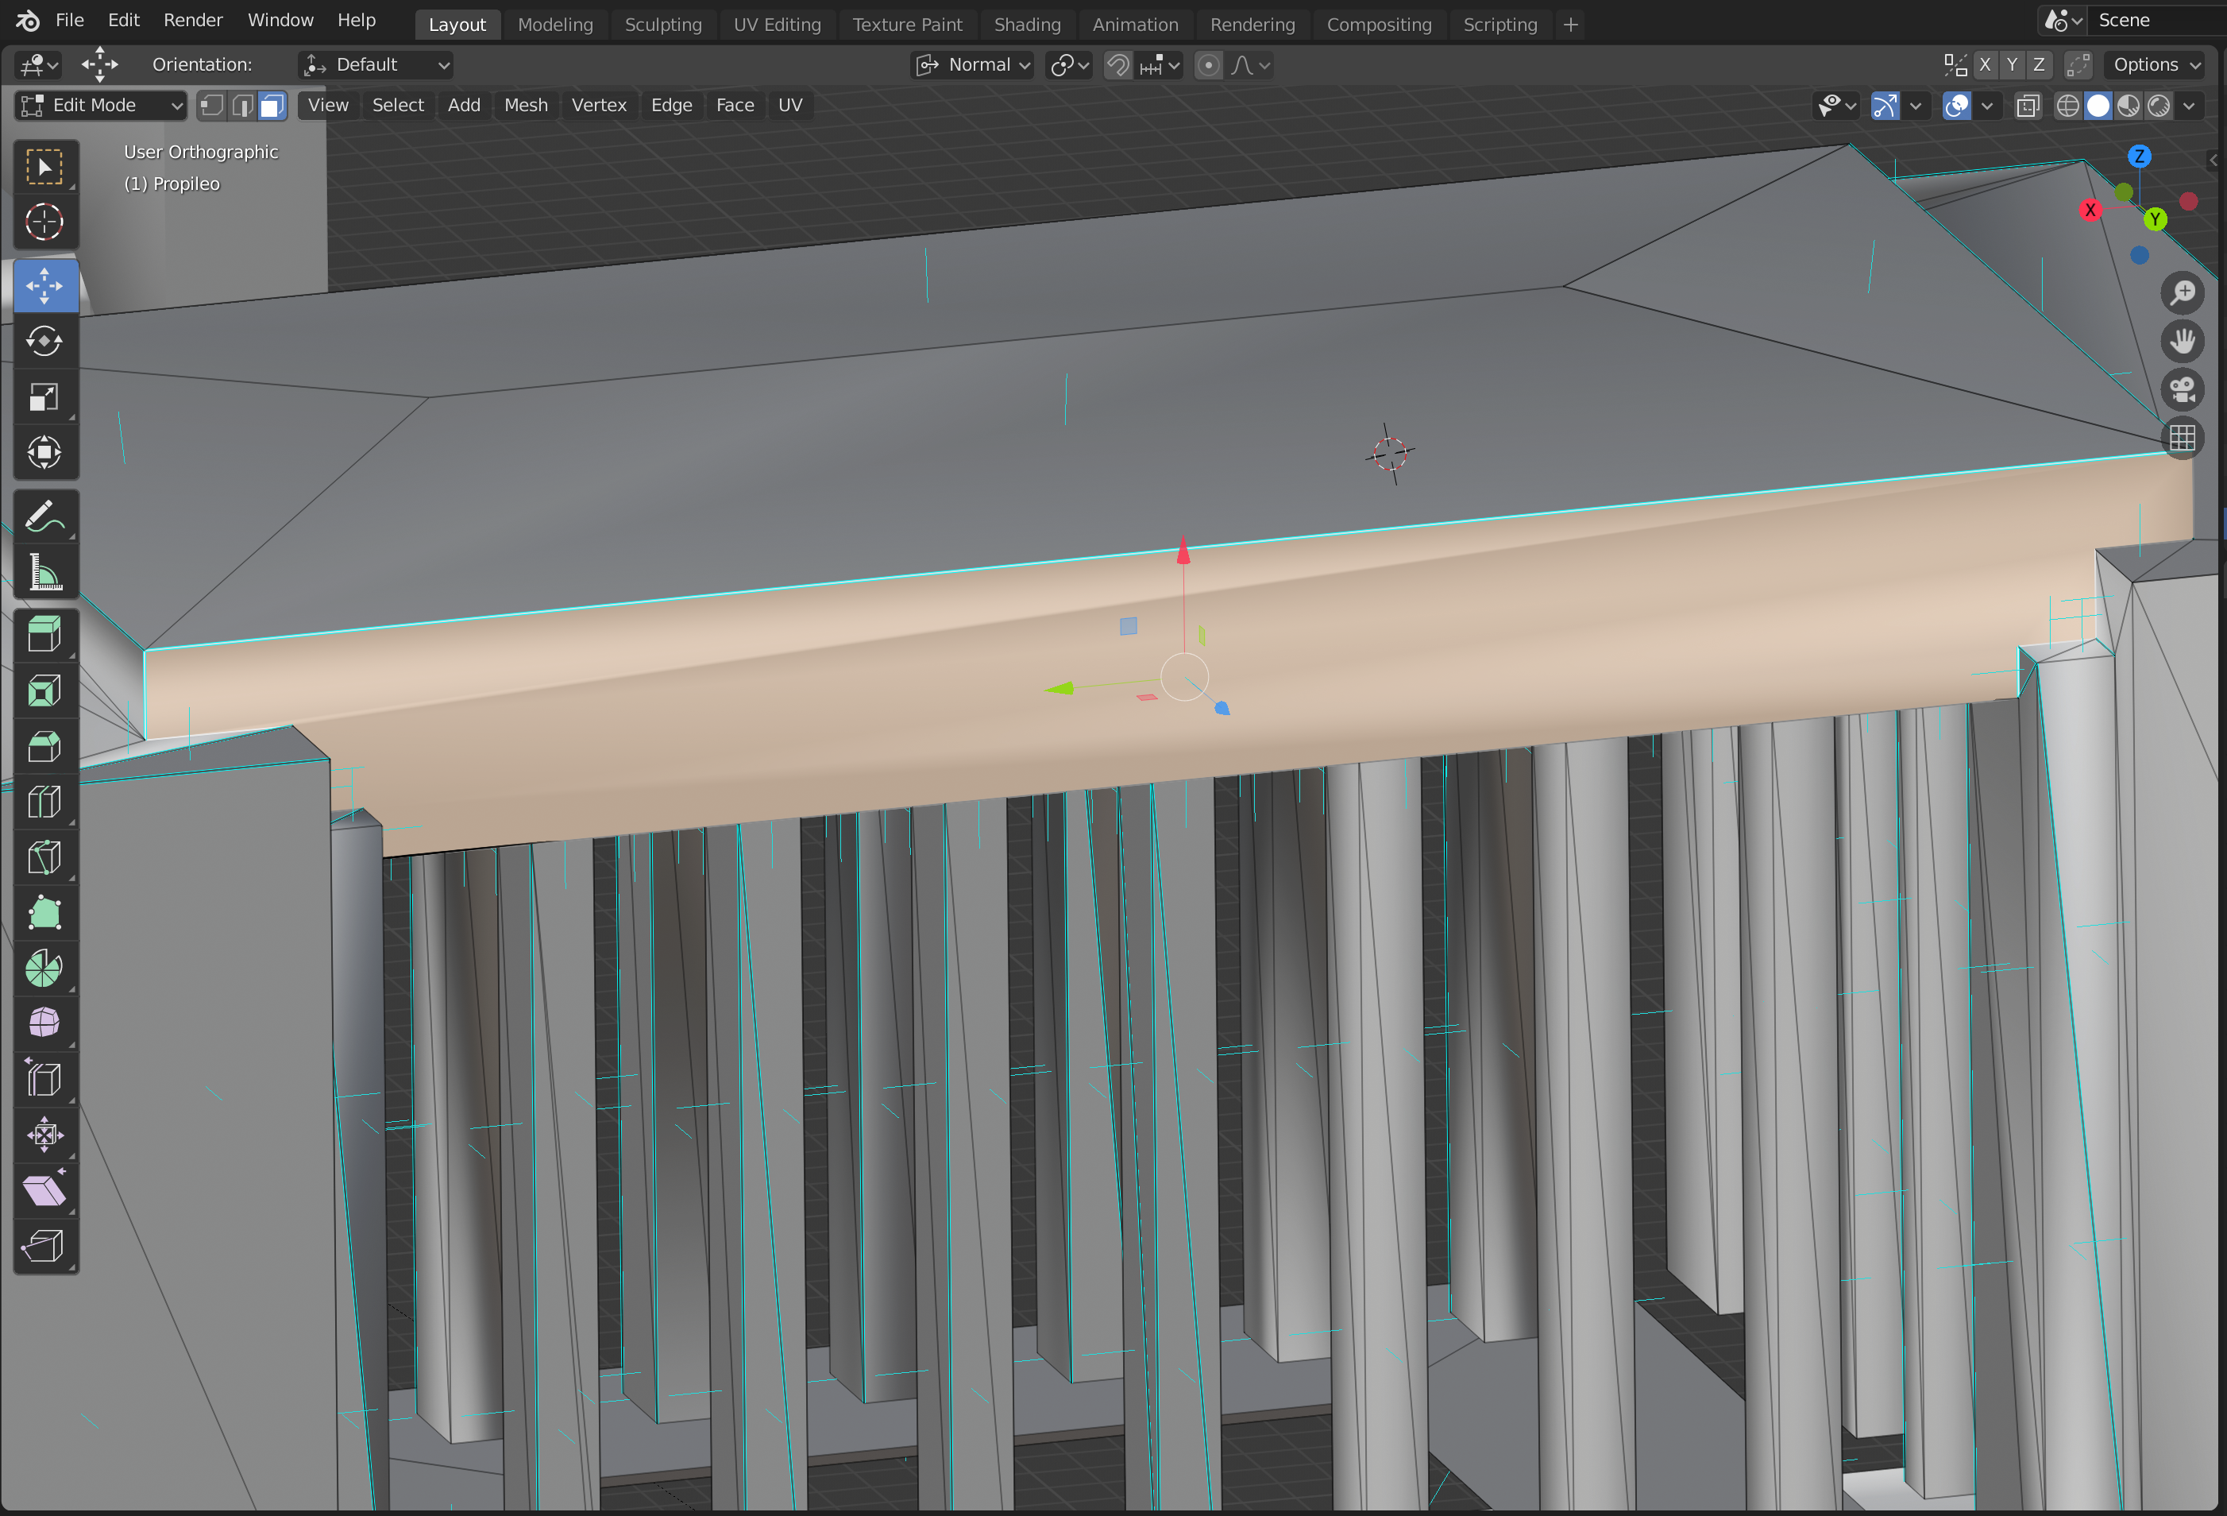Toggle the snapping magnet
The height and width of the screenshot is (1516, 2227).
1117,65
